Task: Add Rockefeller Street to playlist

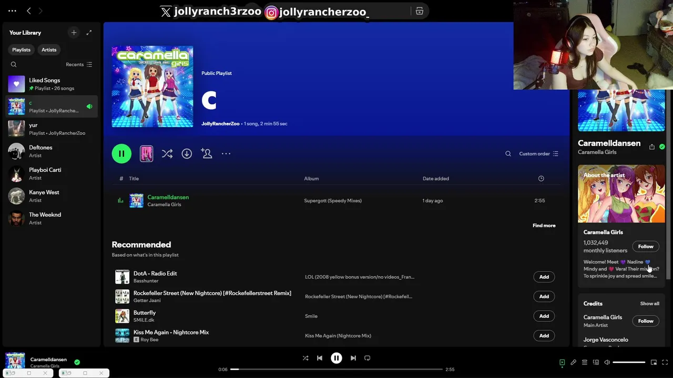Action: [x=544, y=296]
